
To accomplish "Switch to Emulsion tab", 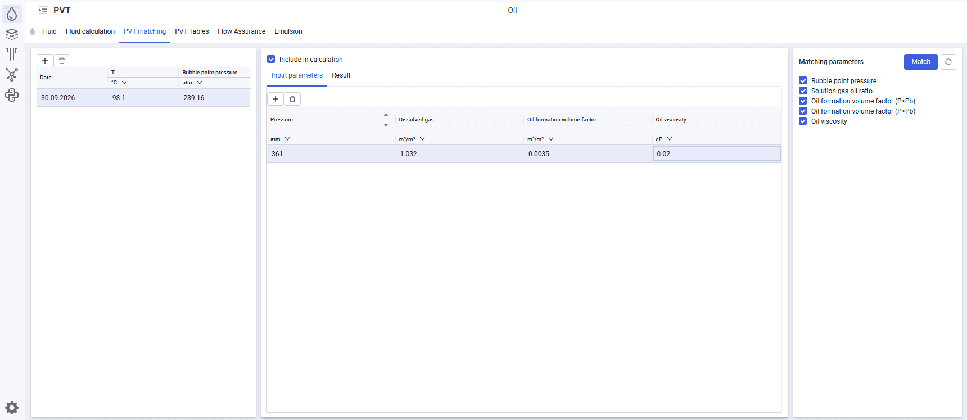I will [288, 31].
